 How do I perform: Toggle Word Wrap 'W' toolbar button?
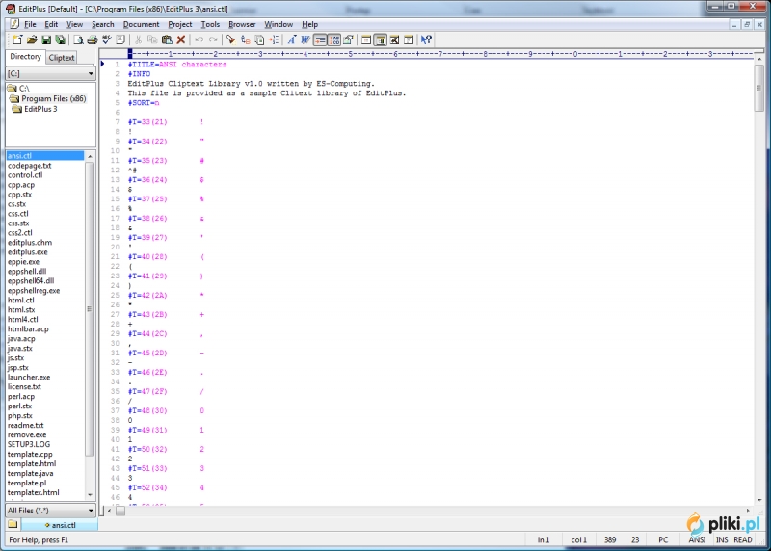click(306, 39)
